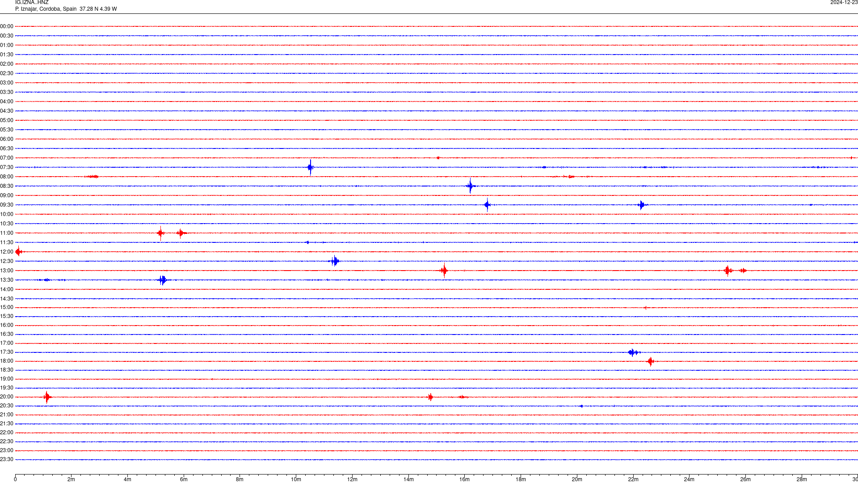Click the 16m tick label on the time axis
Image resolution: width=858 pixels, height=483 pixels.
click(465, 479)
